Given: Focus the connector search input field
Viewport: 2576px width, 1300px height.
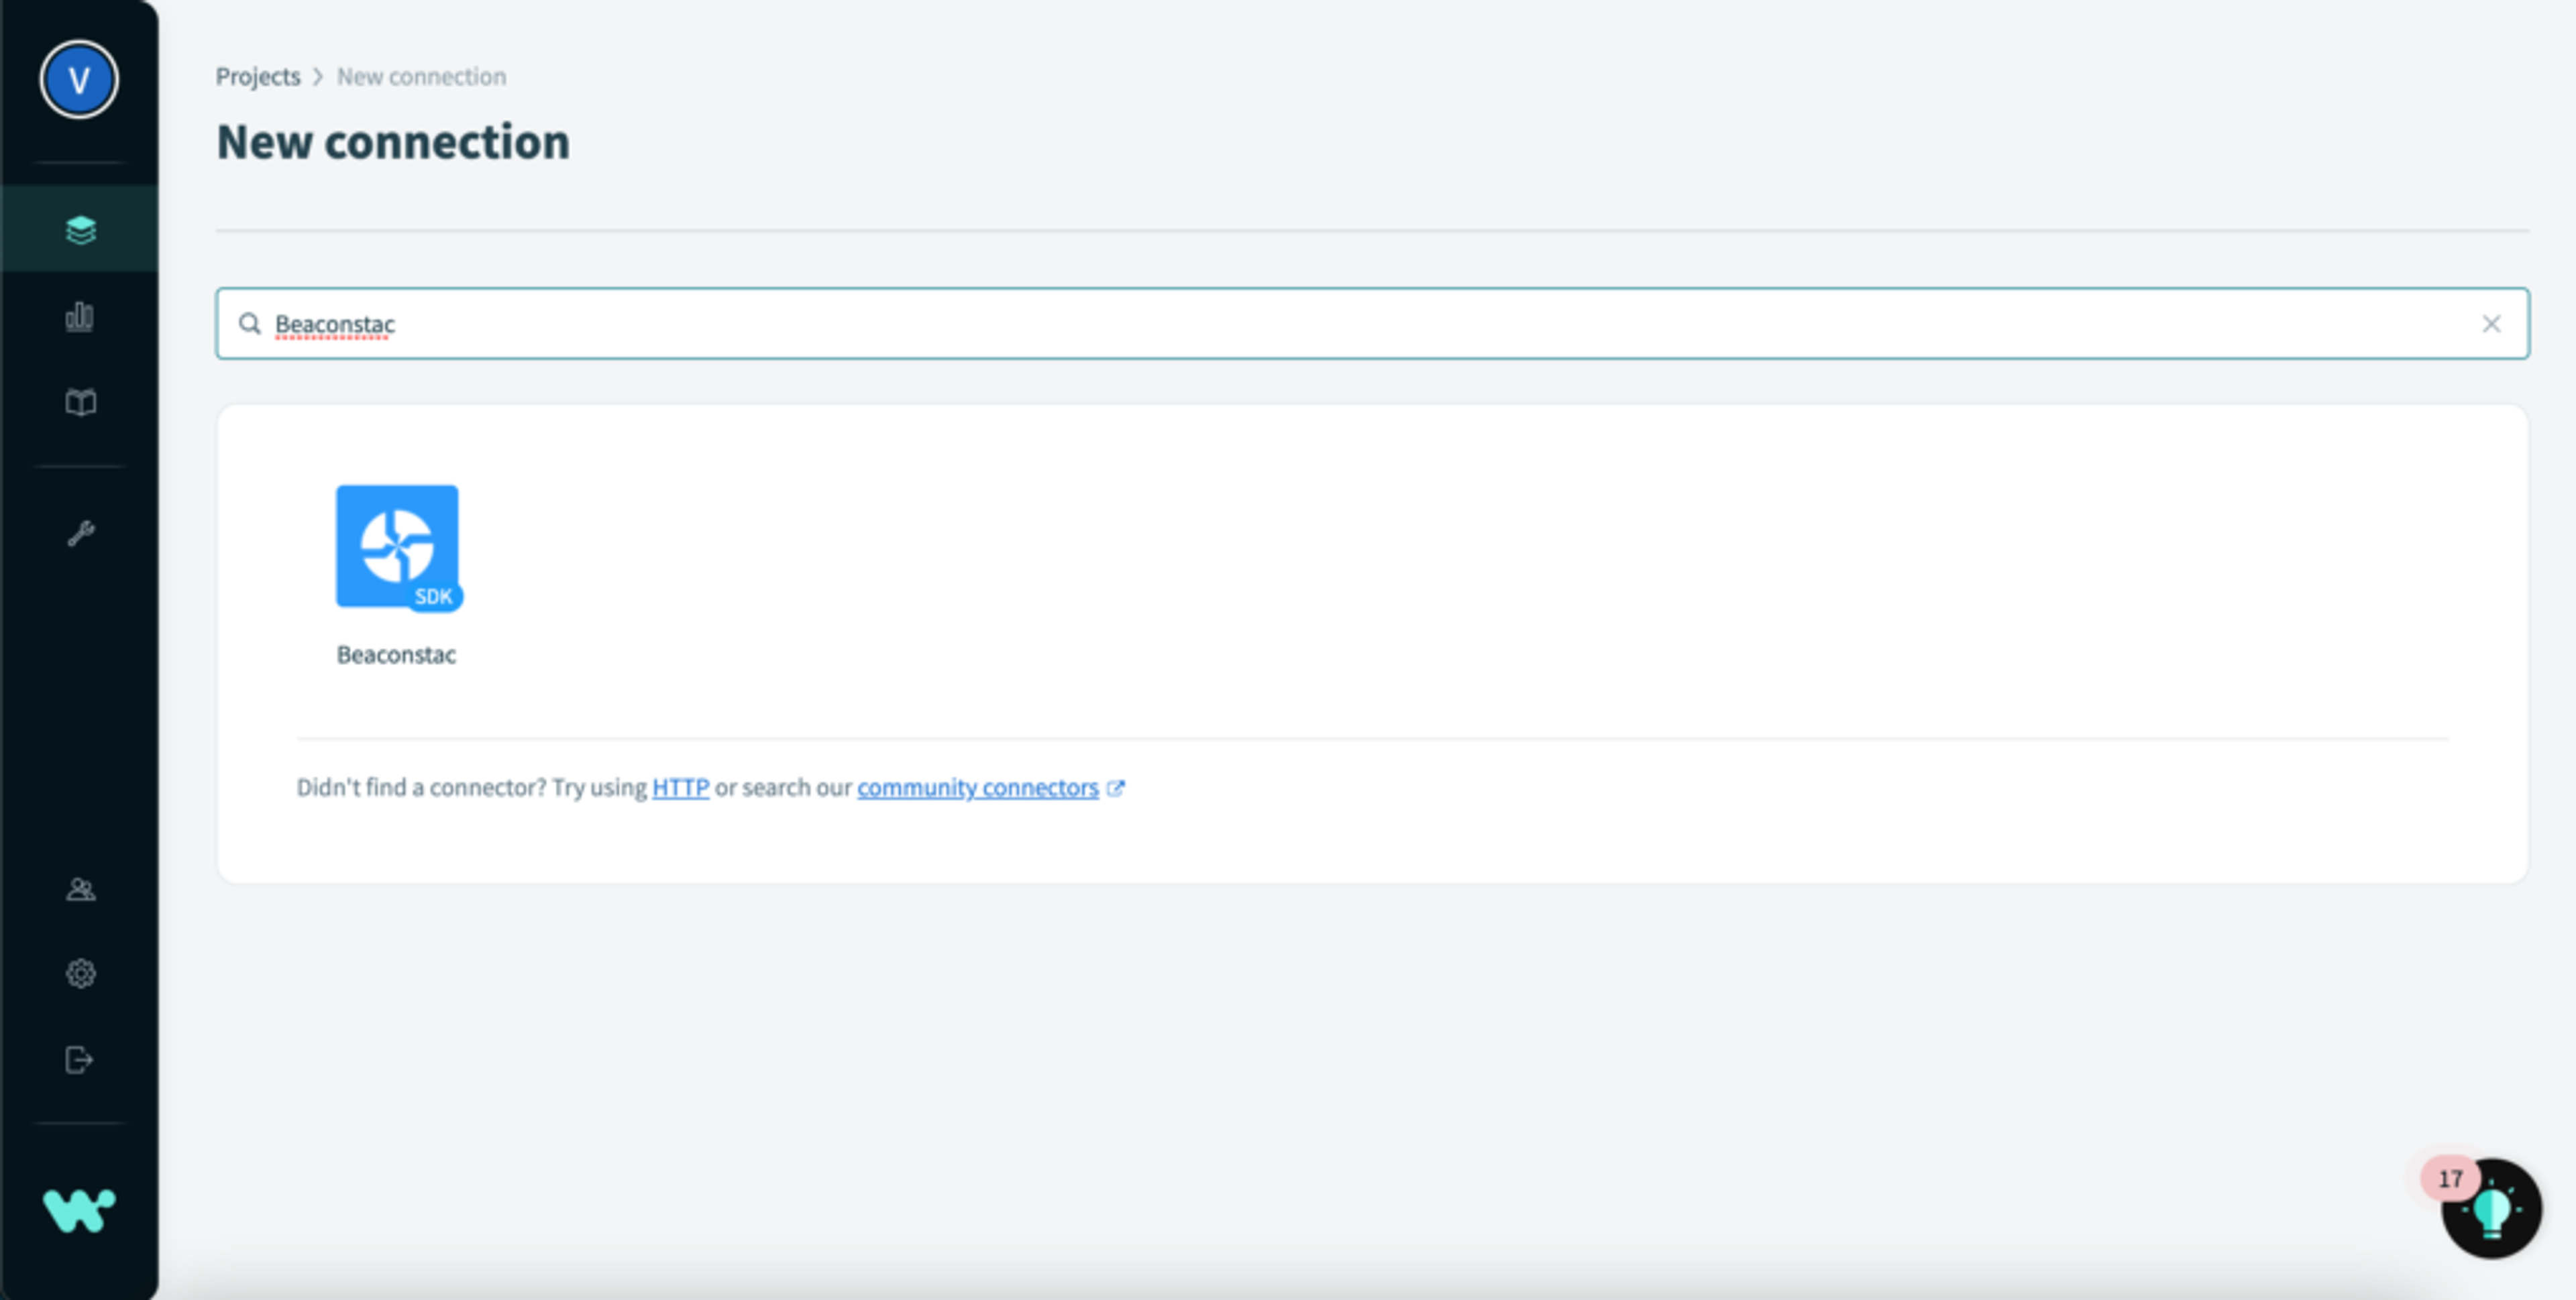Looking at the screenshot, I should coord(1372,324).
